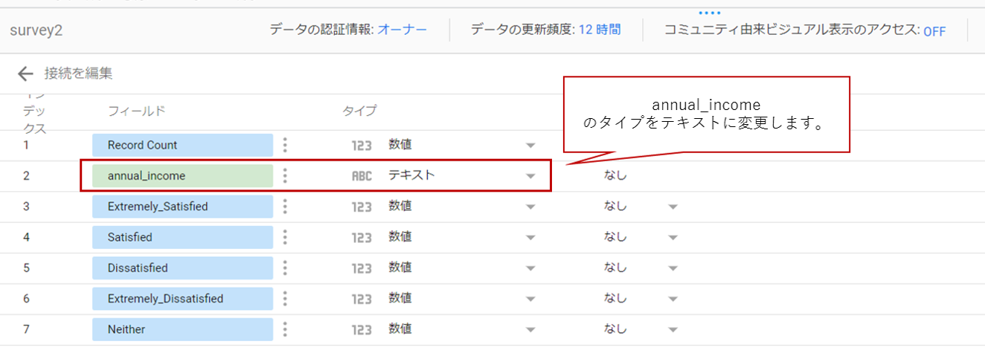Select the annual_income field chip
This screenshot has width=985, height=350.
click(x=182, y=176)
